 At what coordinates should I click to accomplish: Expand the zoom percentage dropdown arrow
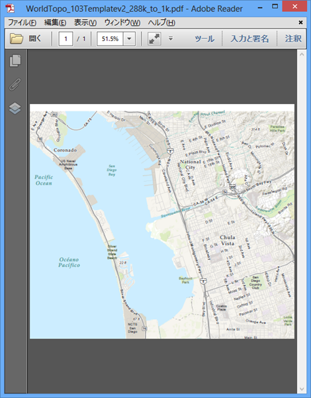(130, 39)
